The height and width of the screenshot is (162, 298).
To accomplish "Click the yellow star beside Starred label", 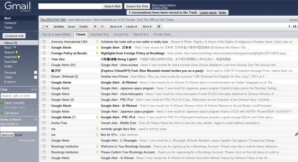I will pos(17,52).
